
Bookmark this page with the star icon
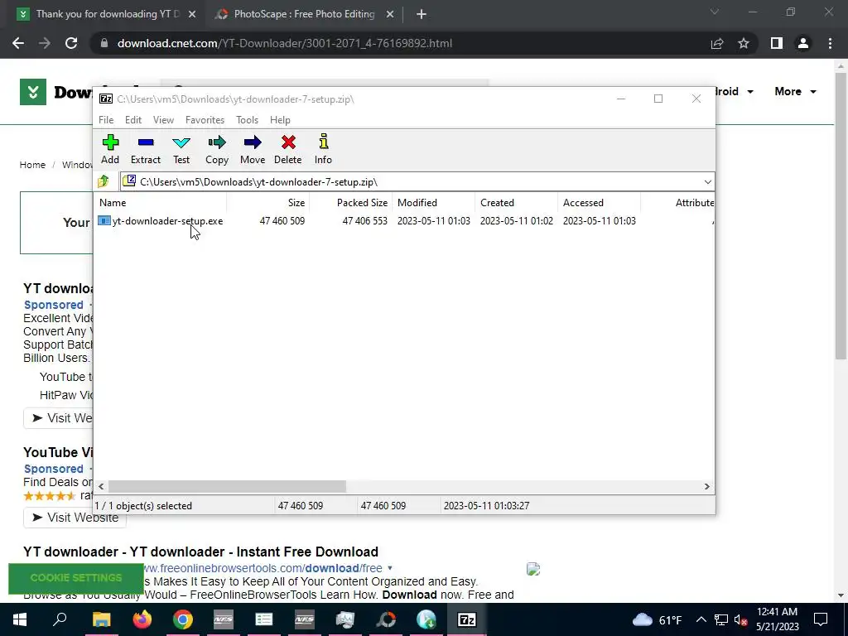744,43
